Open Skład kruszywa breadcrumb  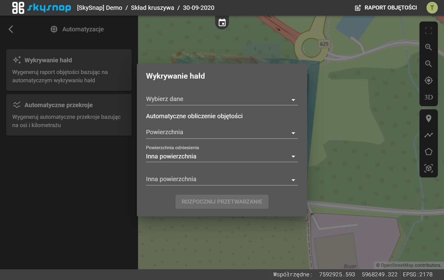click(x=153, y=8)
